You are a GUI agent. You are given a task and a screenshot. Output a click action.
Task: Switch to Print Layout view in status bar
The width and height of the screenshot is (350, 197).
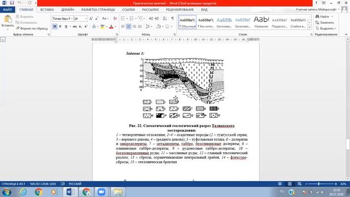tap(289, 184)
